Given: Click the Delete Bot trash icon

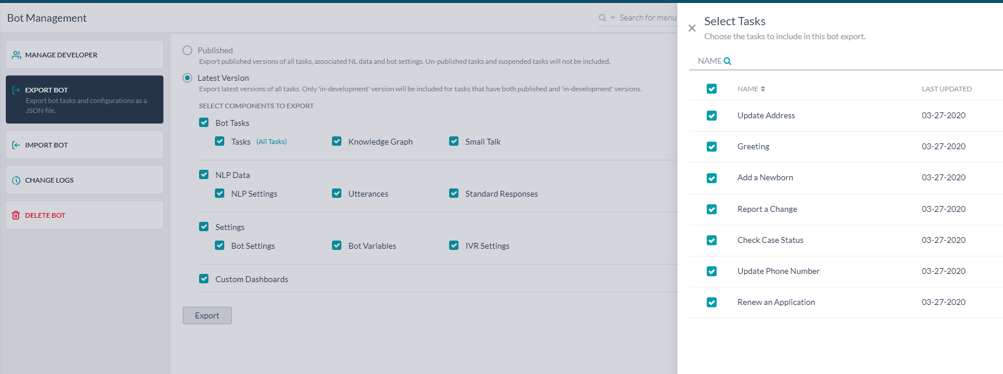Looking at the screenshot, I should pyautogui.click(x=16, y=215).
